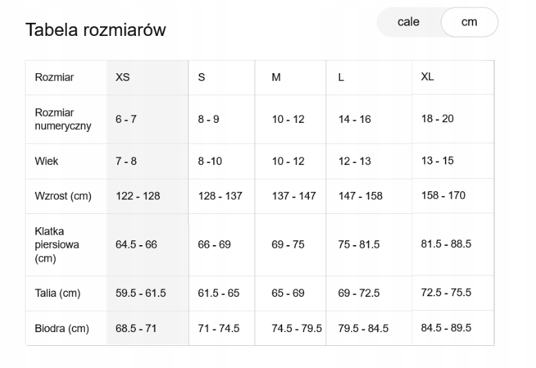Screen dimensions: 536x368
Task: Select the cm unit option
Action: coord(469,22)
